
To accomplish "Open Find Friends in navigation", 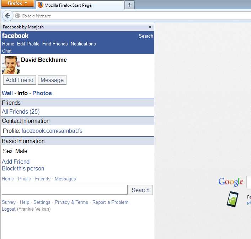I will point(55,44).
